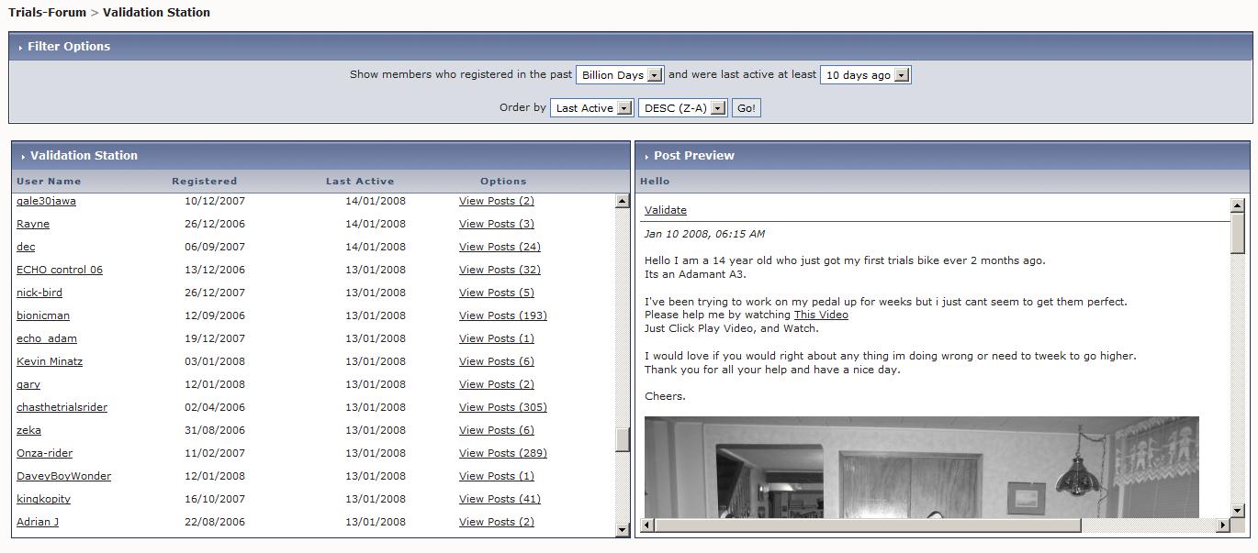Open user profile DaveyBoyWonder
This screenshot has height=553, width=1258.
click(63, 476)
